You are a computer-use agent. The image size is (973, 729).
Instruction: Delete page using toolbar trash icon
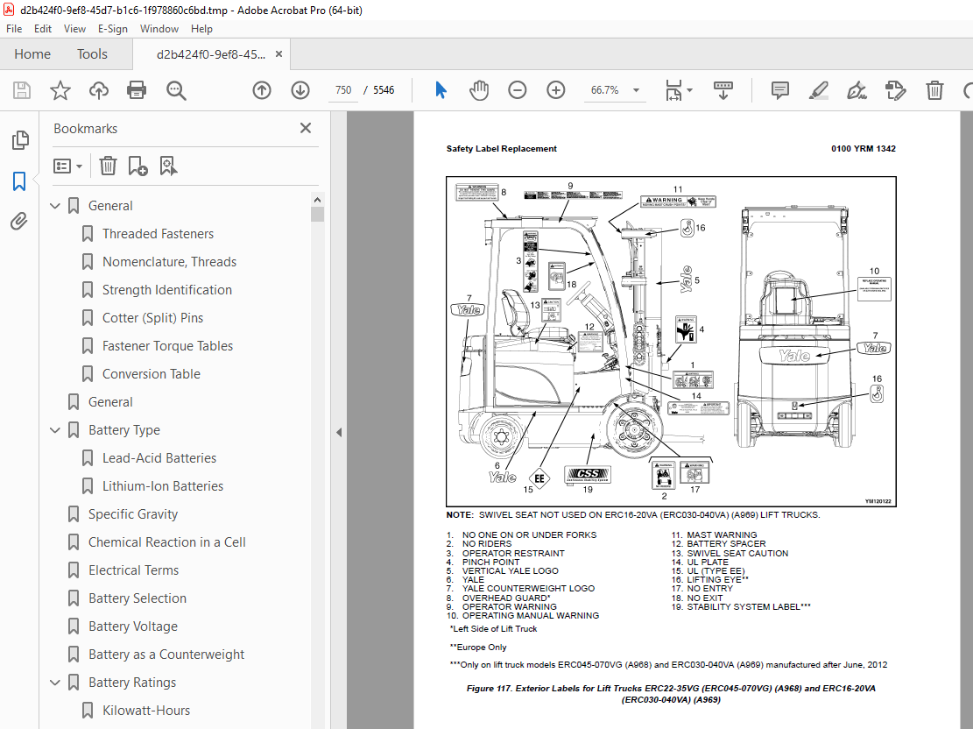tap(934, 90)
